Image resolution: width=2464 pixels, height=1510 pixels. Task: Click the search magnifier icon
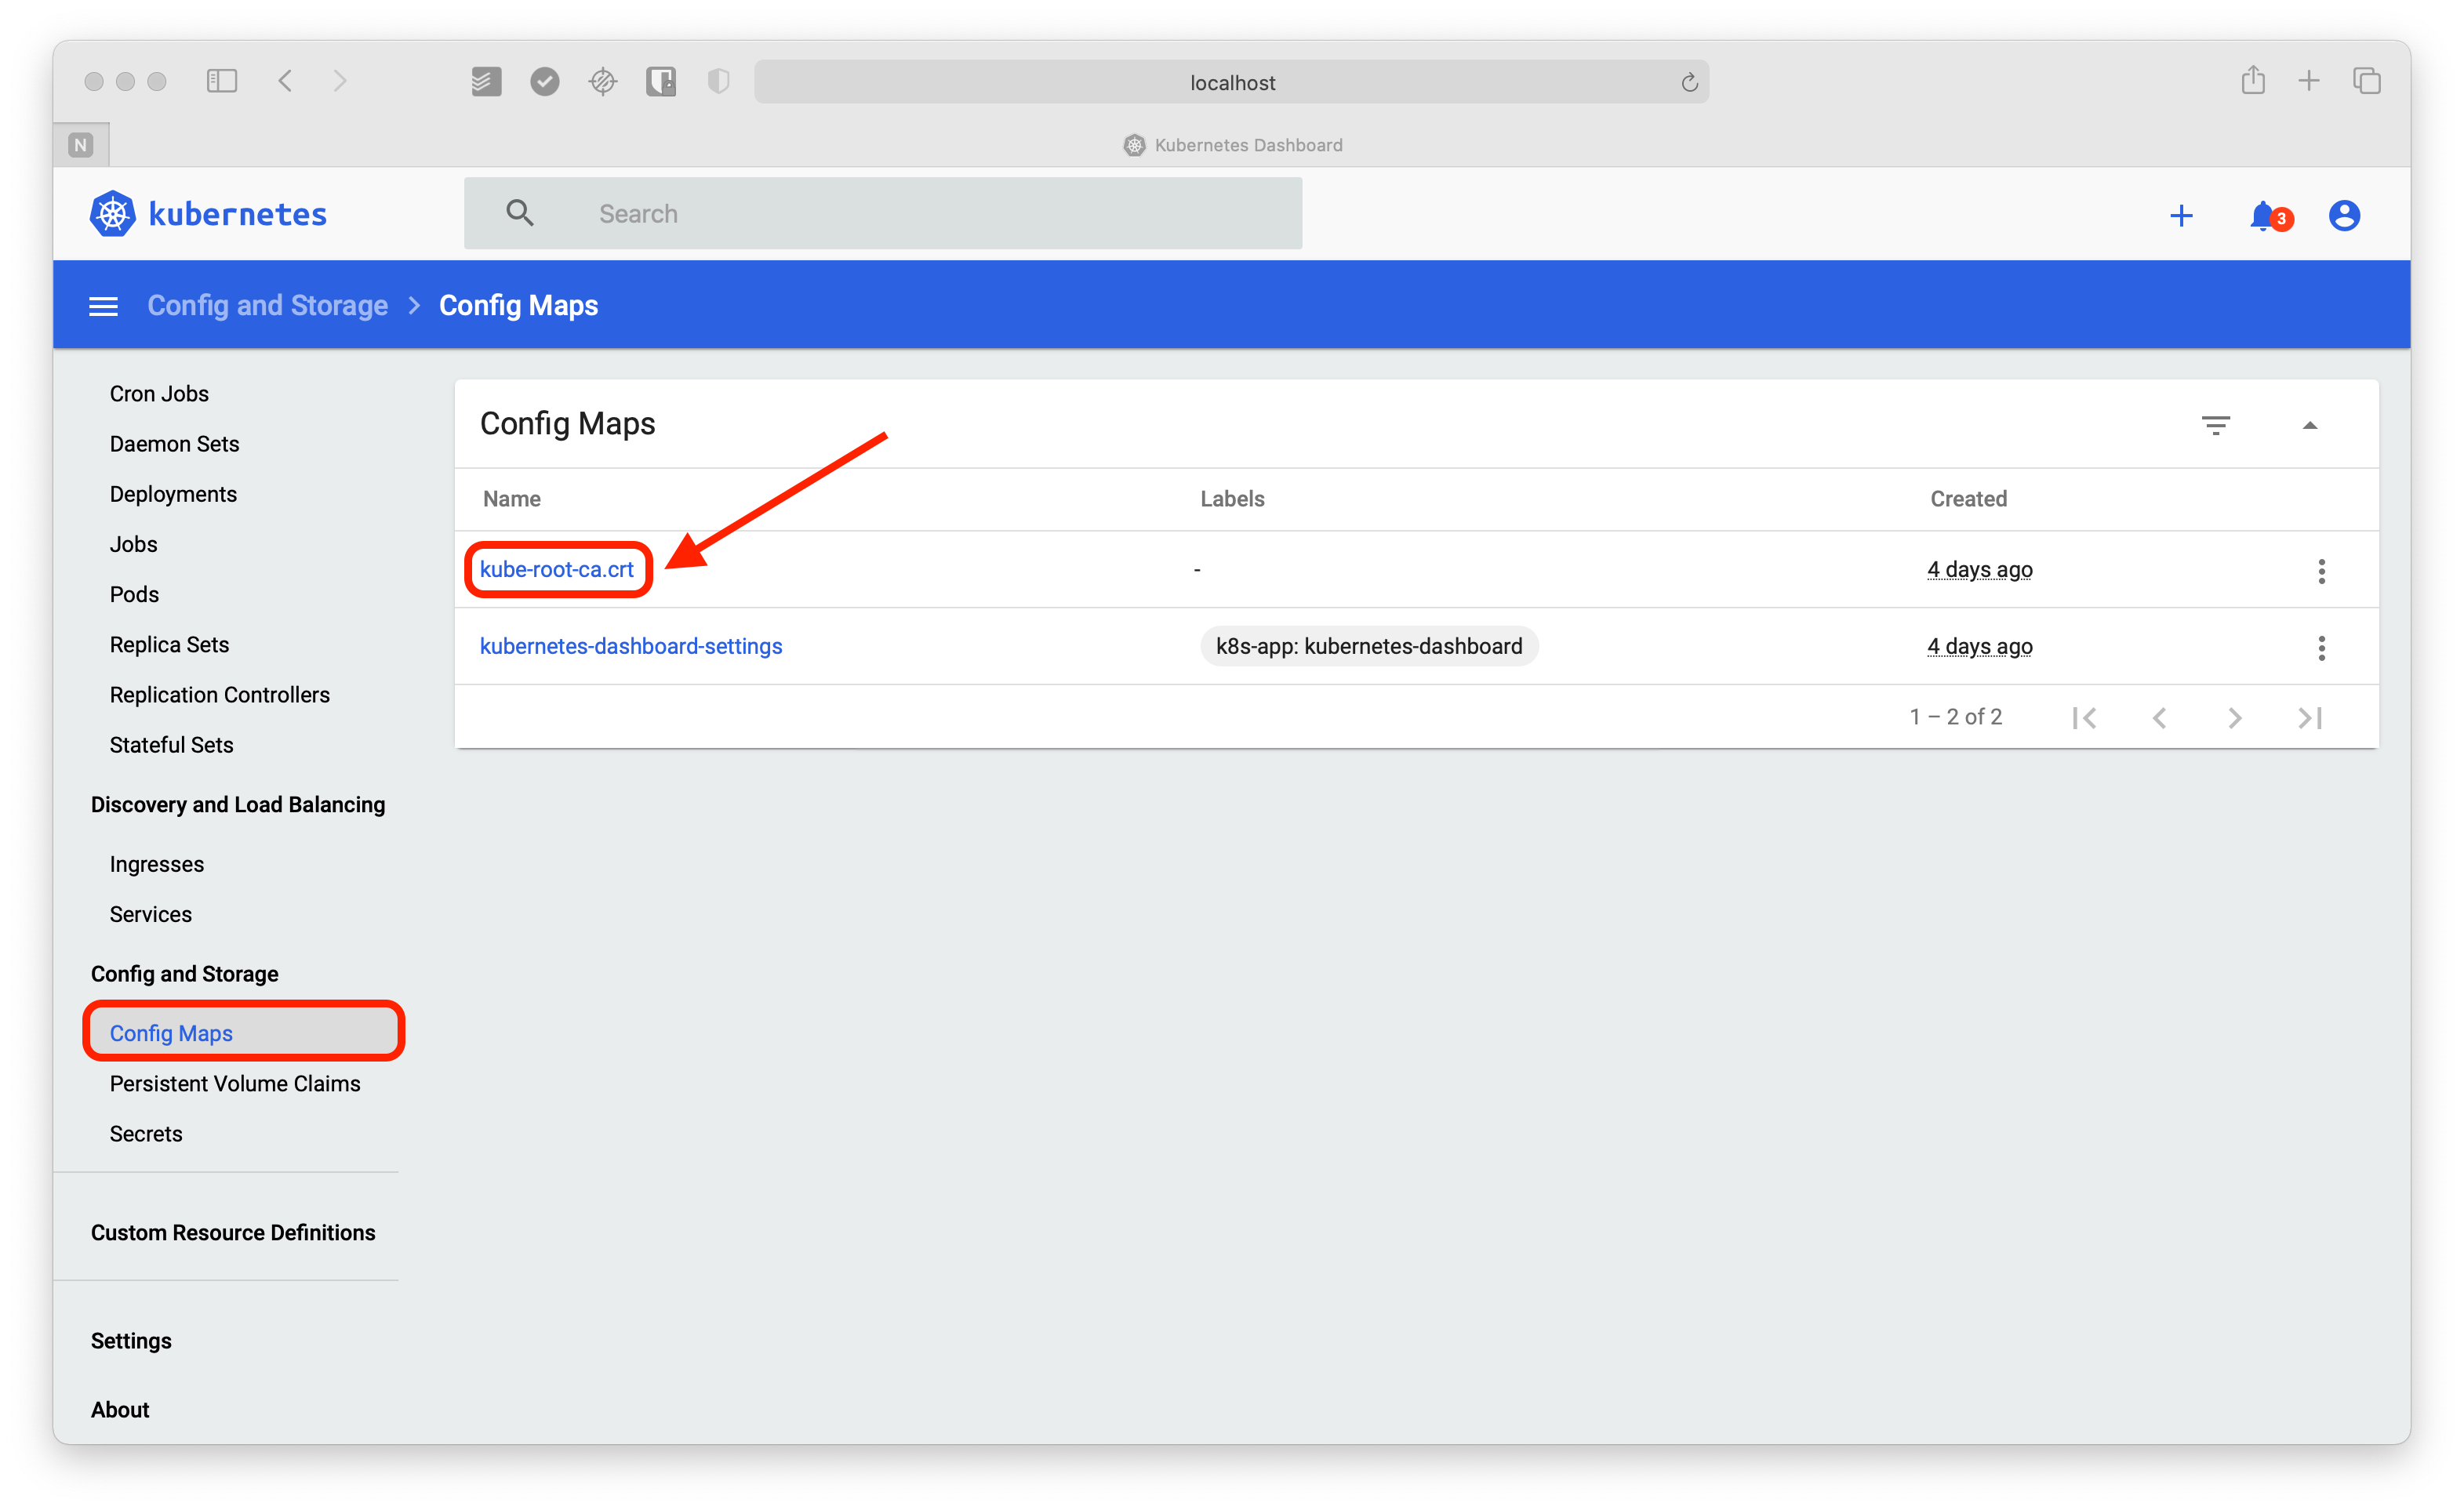tap(519, 213)
